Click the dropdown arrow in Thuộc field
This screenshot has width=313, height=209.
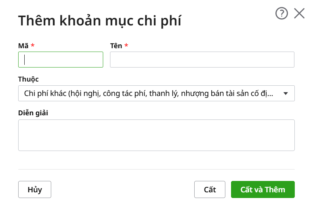click(286, 93)
